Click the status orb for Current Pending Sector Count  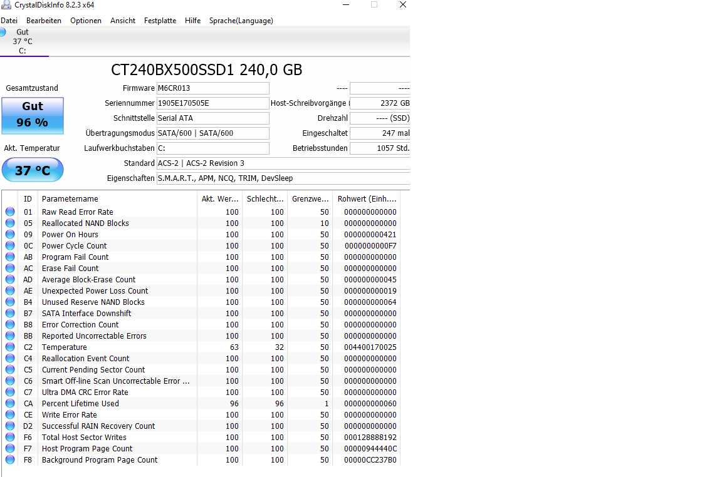coord(10,369)
